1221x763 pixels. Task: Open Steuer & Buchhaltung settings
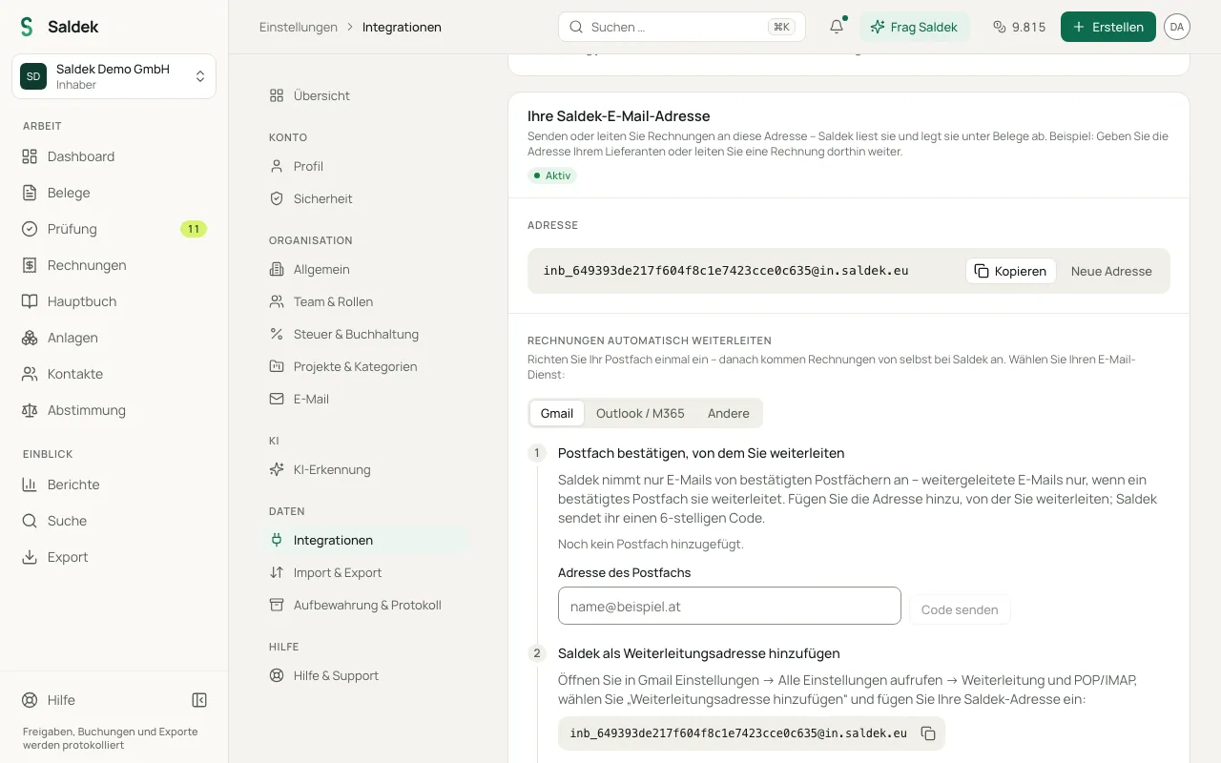[x=365, y=334]
